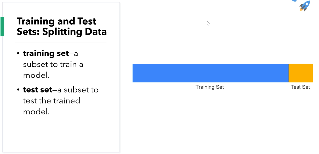Click the word "model." ending the second bullet
This screenshot has width=319, height=154.
coord(36,112)
